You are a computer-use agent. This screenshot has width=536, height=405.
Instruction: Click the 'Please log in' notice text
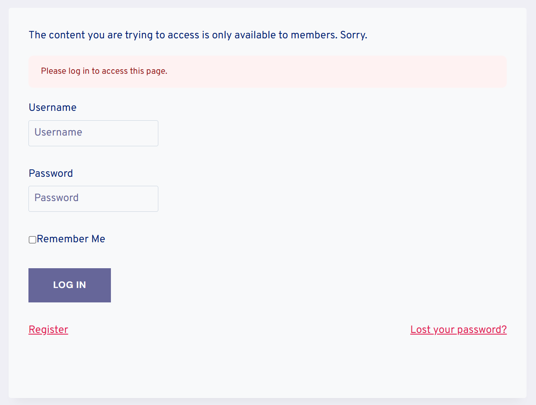coord(104,71)
